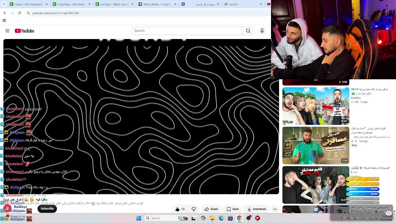Open the more actions three-dot menu
This screenshot has height=223, width=396.
click(x=275, y=209)
